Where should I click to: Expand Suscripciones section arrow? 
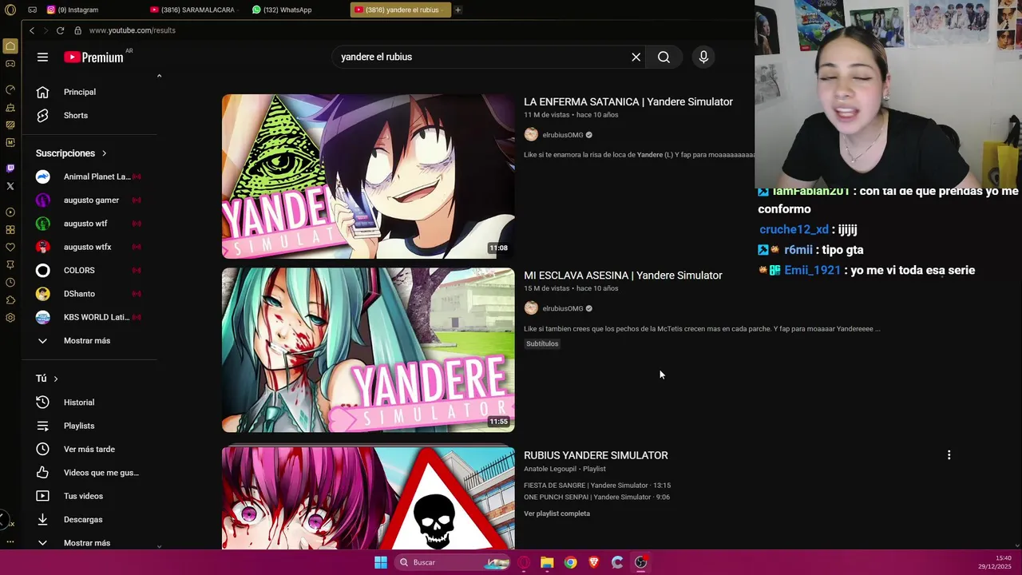click(x=104, y=153)
